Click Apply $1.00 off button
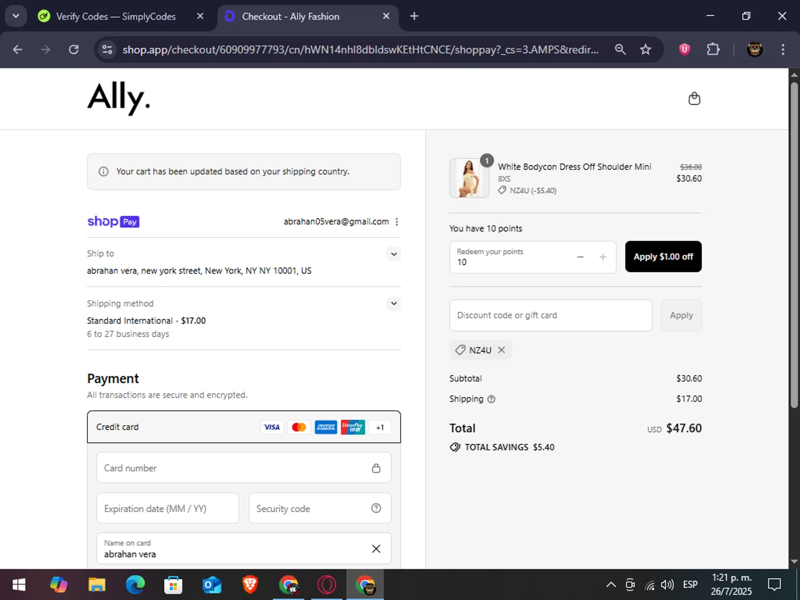Screen dimensions: 800x600 point(663,257)
